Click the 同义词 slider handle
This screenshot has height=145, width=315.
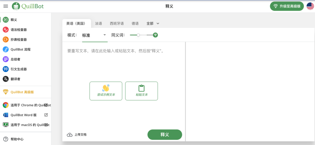[x=138, y=35]
